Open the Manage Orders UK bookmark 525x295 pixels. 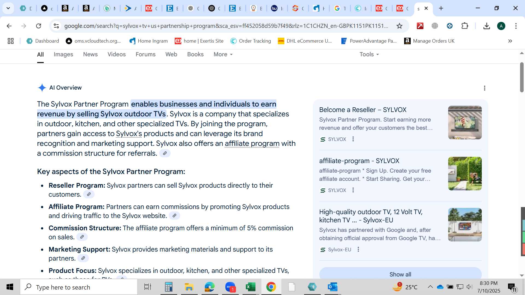429,41
